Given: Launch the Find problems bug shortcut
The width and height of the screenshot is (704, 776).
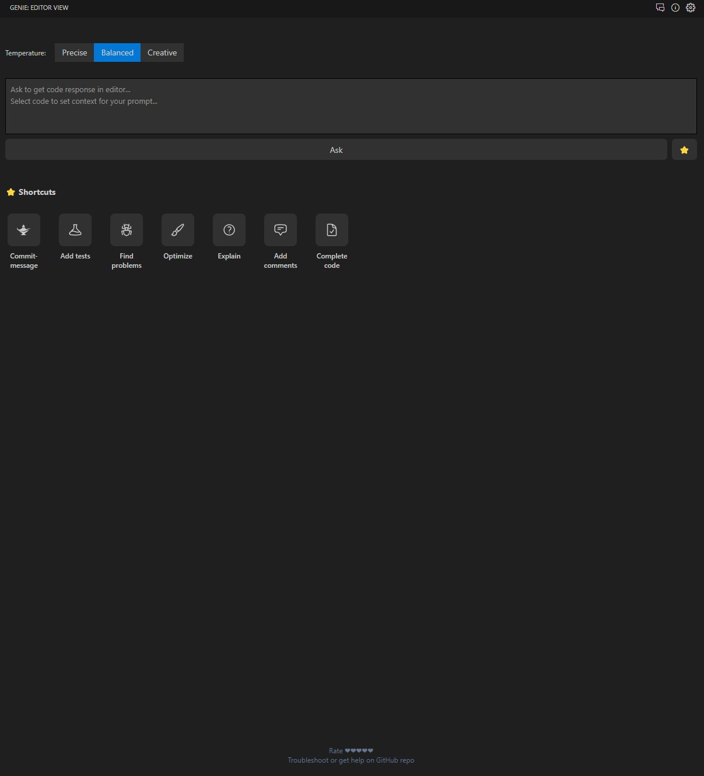Looking at the screenshot, I should (x=127, y=230).
